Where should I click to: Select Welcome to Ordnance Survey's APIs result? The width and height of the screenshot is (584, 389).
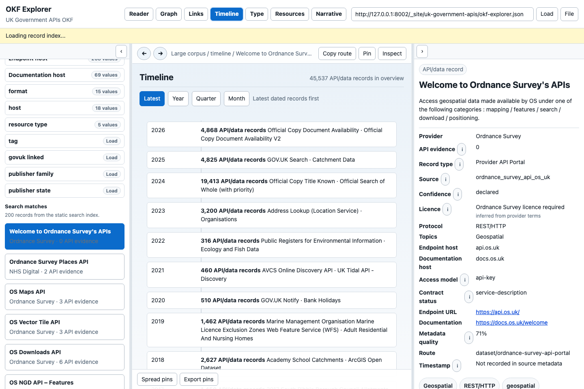64,236
